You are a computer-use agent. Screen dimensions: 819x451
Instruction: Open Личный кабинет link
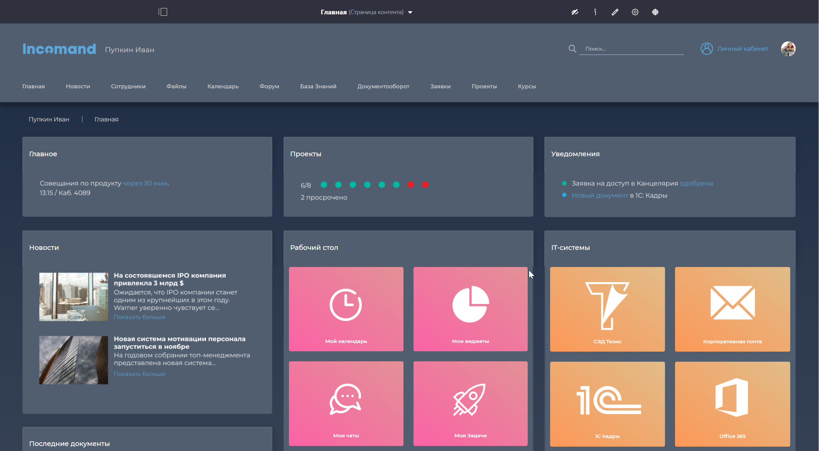click(x=742, y=49)
